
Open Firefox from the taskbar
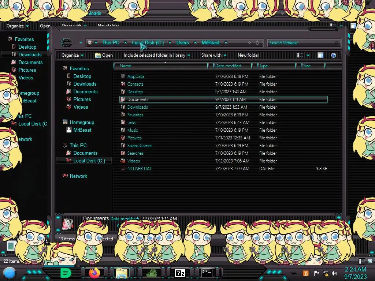pos(94,273)
